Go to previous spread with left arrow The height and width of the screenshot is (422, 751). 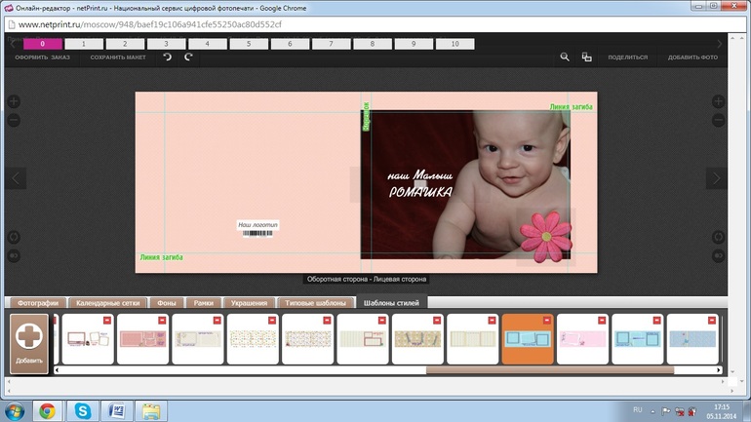click(15, 178)
